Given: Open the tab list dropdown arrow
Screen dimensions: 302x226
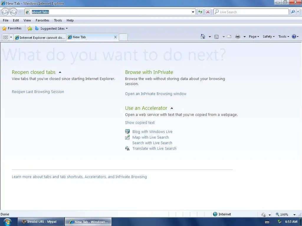Looking at the screenshot, I should coord(11,37).
